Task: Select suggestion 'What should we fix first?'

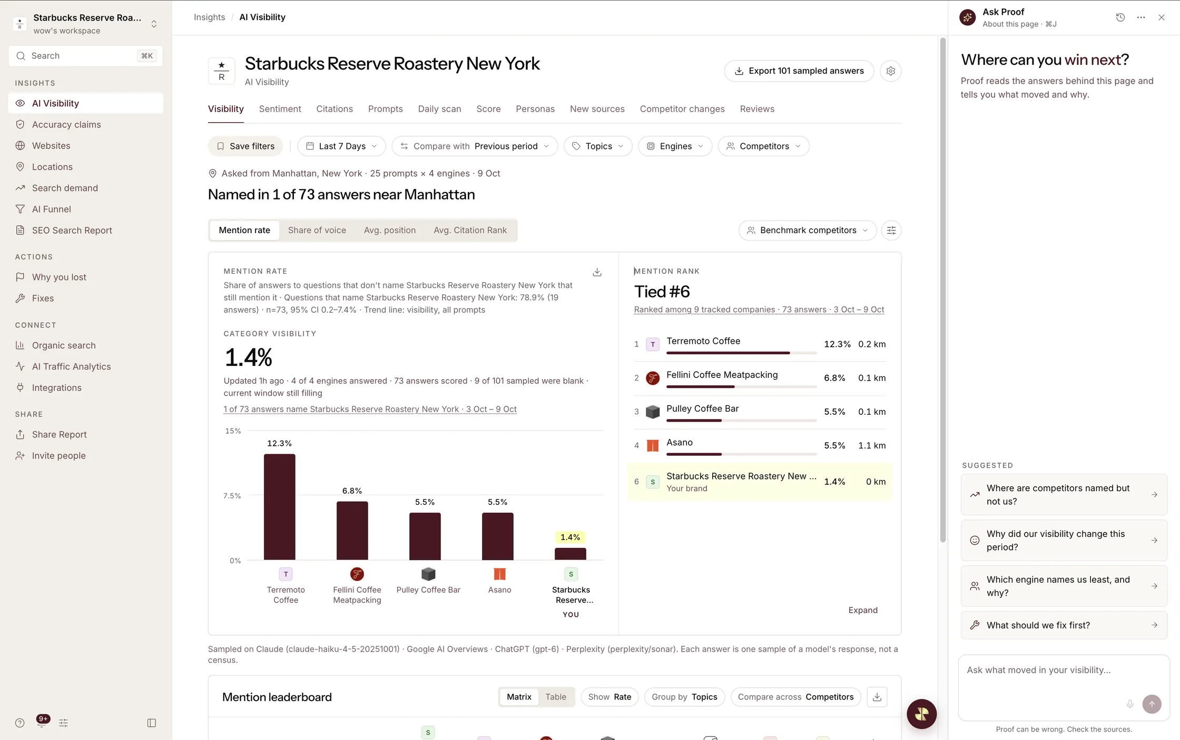Action: [1064, 625]
